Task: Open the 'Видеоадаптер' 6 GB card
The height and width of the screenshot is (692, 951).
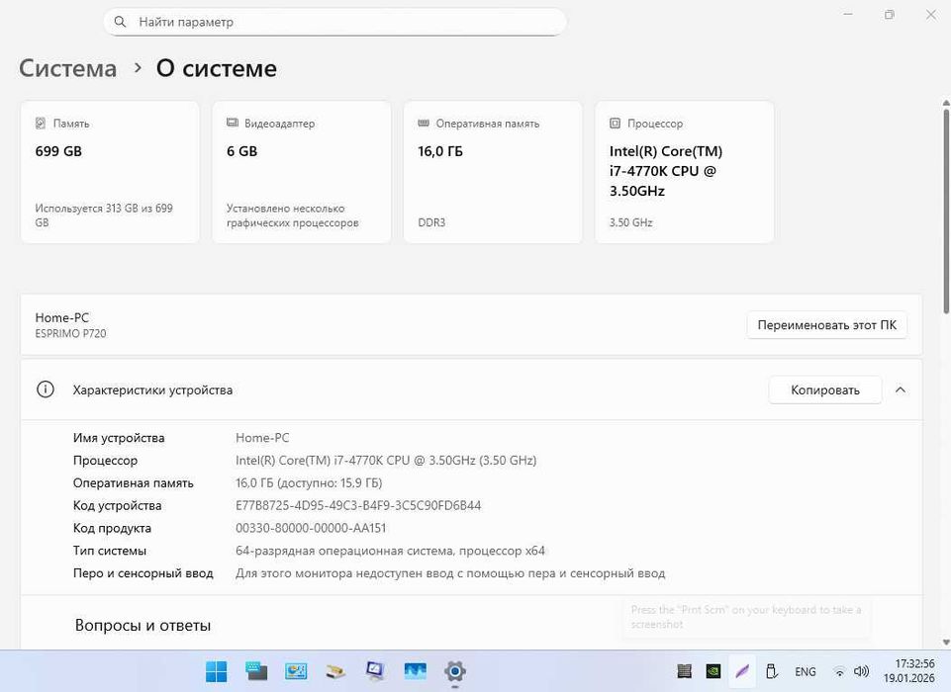Action: coord(302,173)
